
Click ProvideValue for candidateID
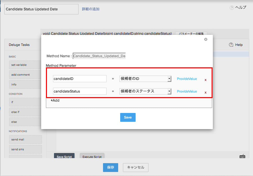point(187,79)
